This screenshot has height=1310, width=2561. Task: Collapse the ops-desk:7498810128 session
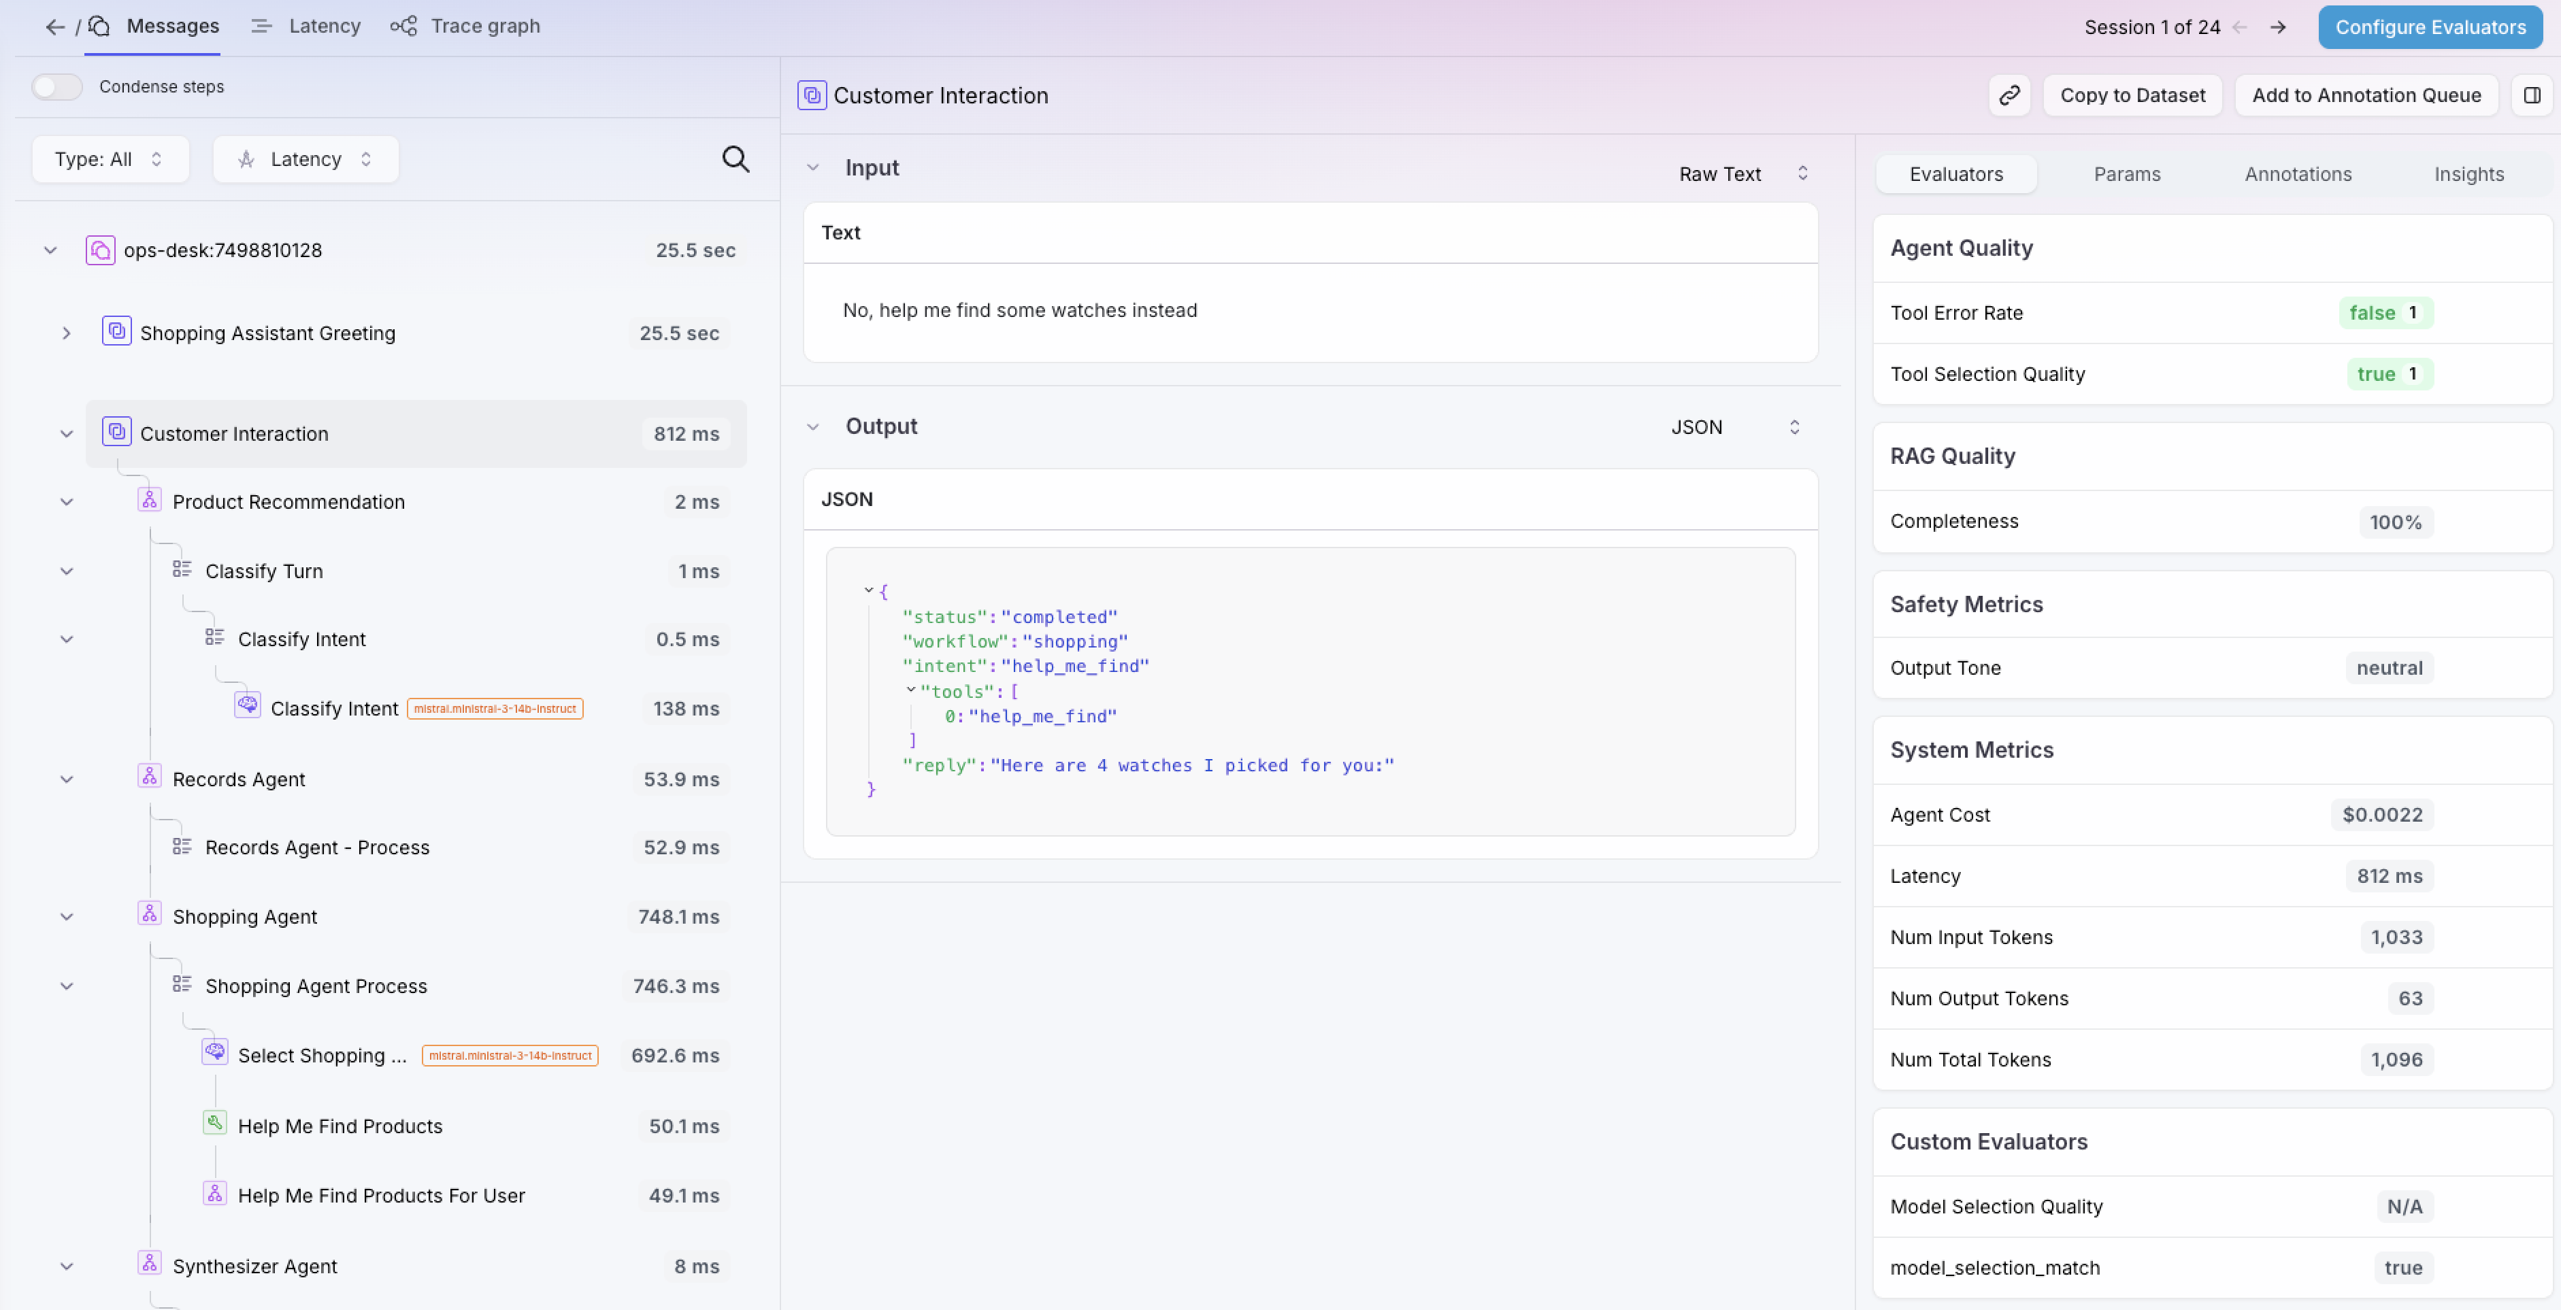click(x=51, y=250)
